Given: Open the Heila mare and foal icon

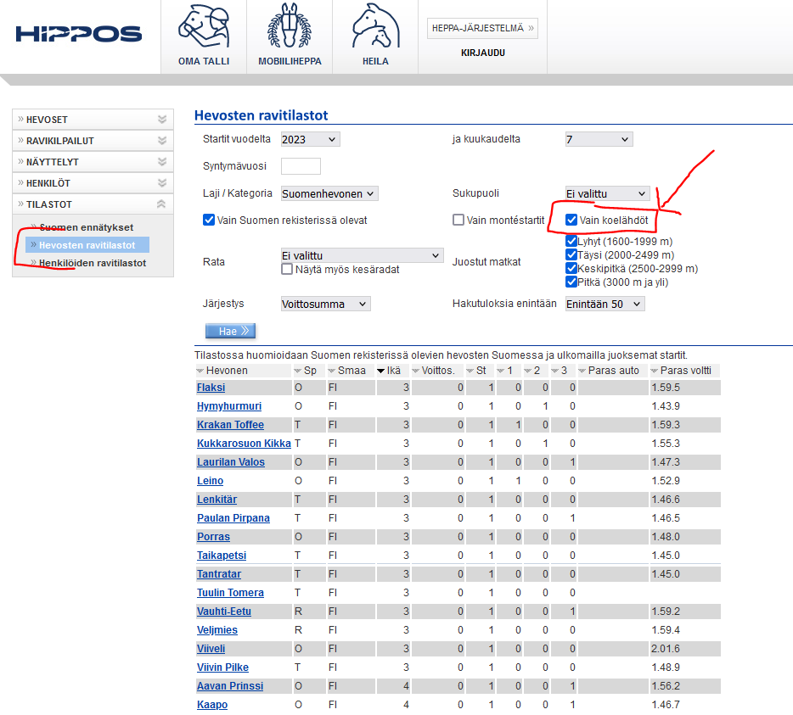Looking at the screenshot, I should 376,25.
